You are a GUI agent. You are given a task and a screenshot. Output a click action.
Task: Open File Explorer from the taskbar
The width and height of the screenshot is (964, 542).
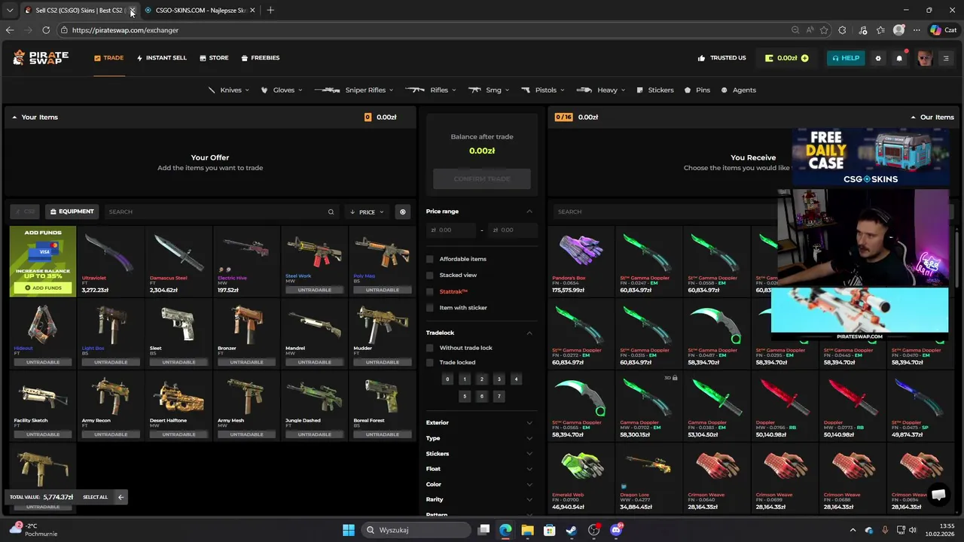coord(527,530)
